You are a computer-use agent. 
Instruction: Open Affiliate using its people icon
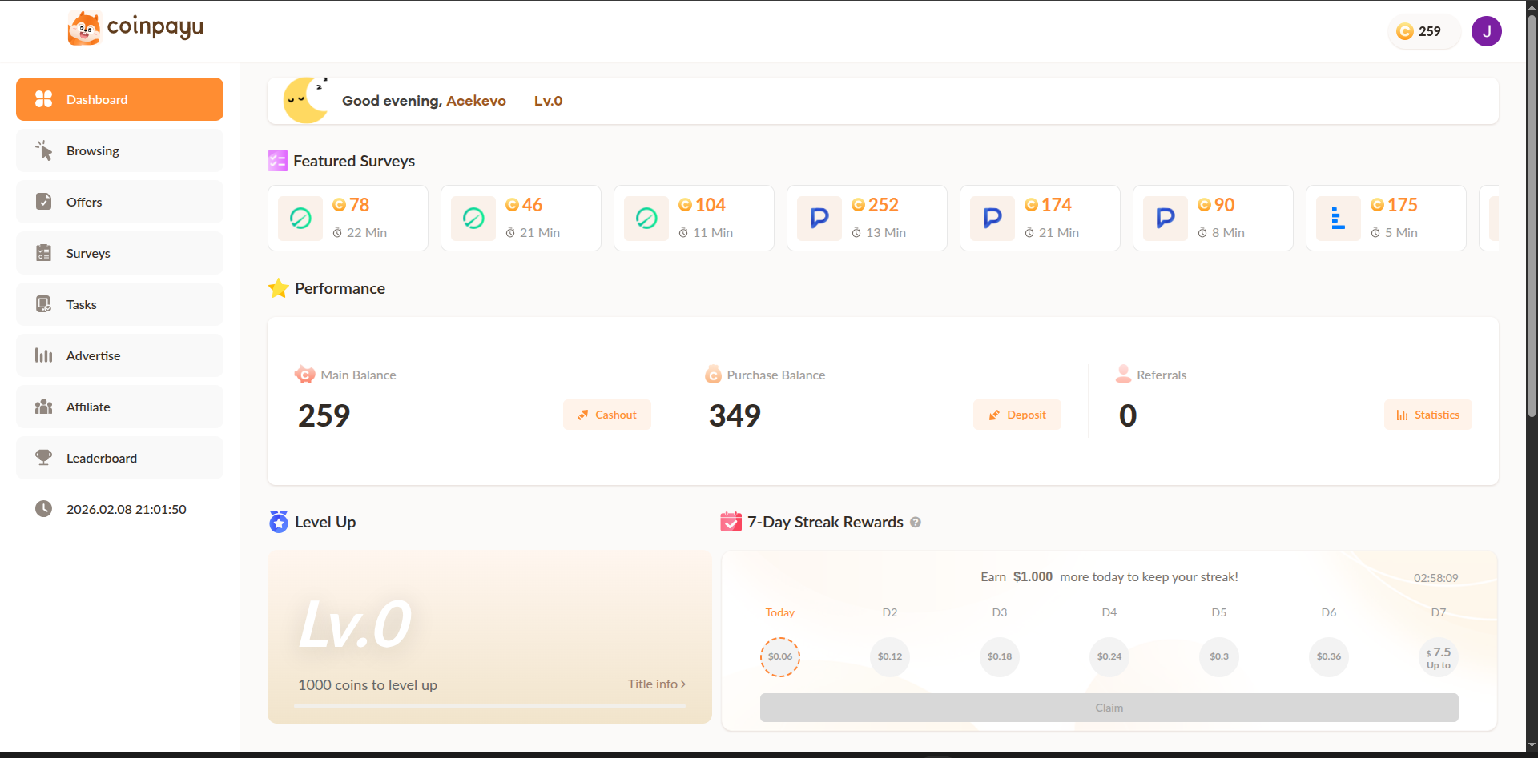point(44,407)
